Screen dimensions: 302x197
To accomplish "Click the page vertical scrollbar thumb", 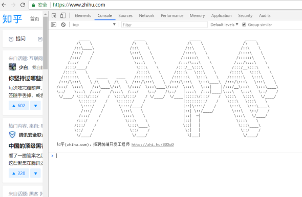I will 45,43.
